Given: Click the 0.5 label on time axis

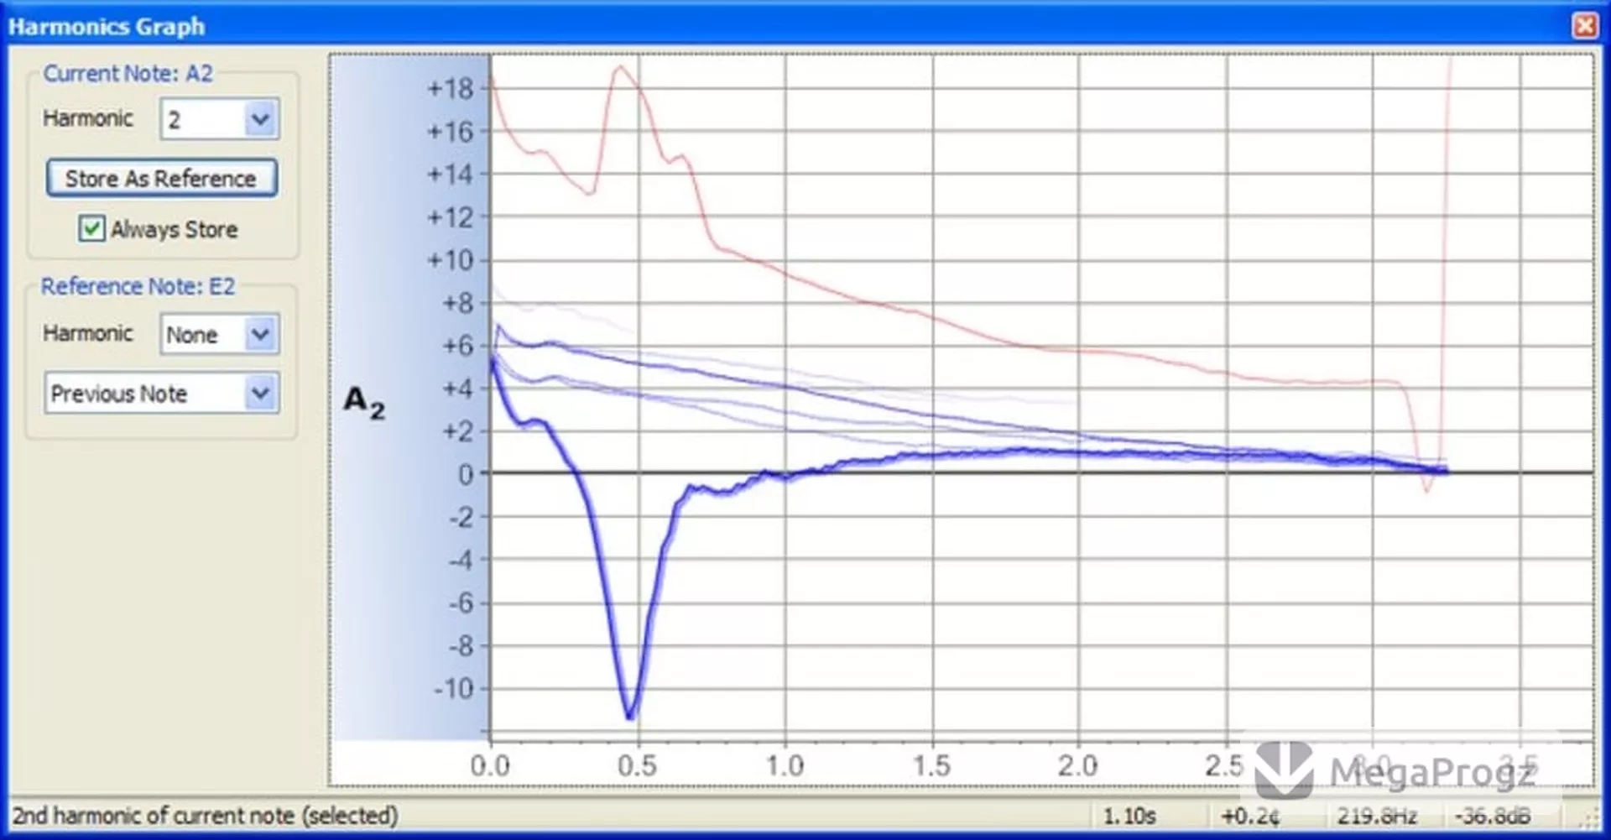Looking at the screenshot, I should pos(637,765).
